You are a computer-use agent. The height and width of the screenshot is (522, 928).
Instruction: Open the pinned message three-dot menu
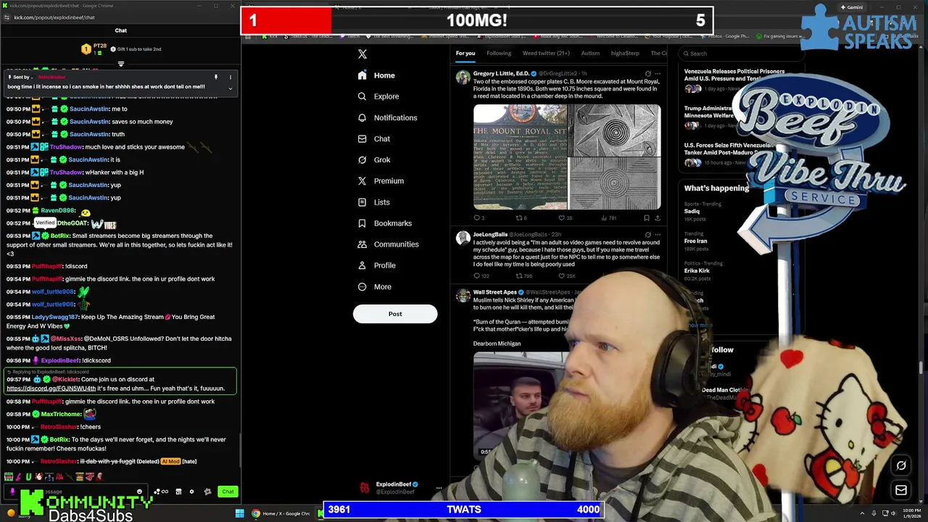coord(231,77)
